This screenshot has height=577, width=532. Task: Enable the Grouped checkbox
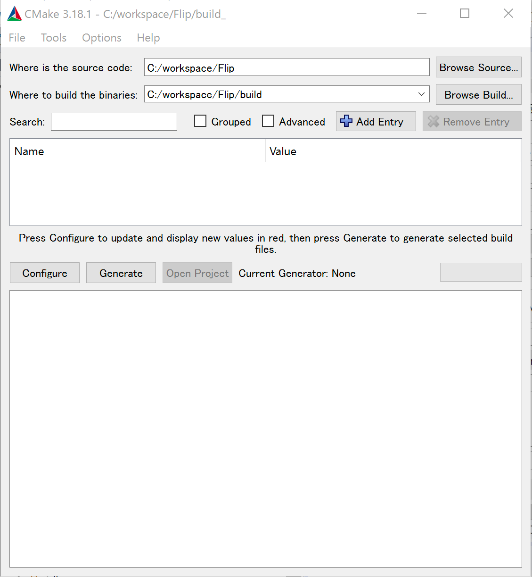coord(200,121)
